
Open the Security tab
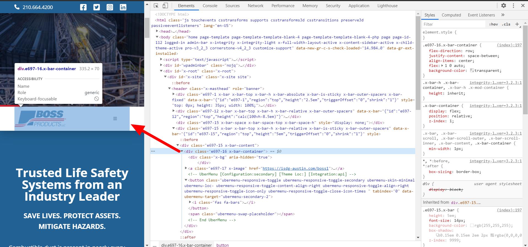click(333, 6)
